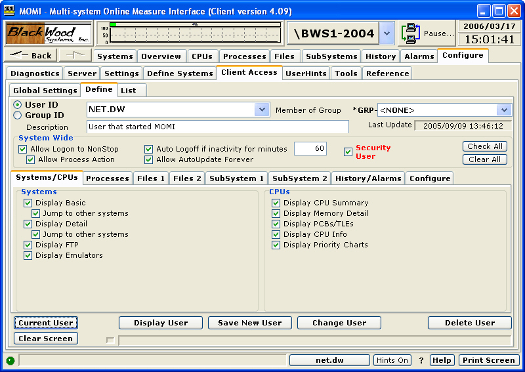Click the question mark help icon
The image size is (525, 372).
pos(421,360)
